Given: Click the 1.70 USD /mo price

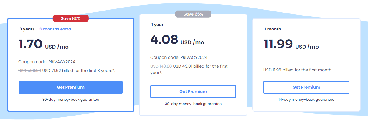Looking at the screenshot, I should click(x=44, y=44).
